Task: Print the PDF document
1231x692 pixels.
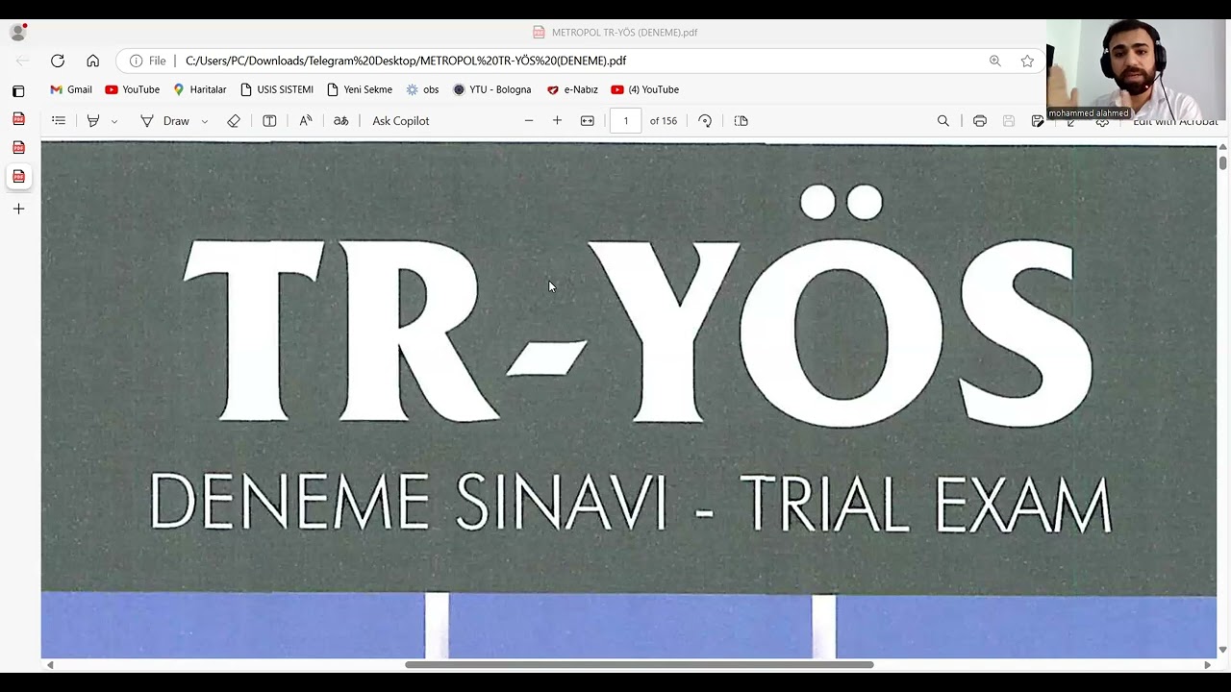Action: click(980, 121)
